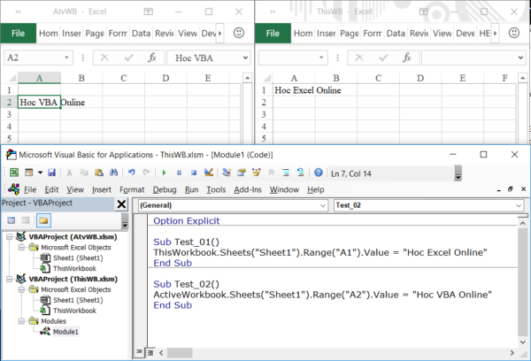This screenshot has width=531, height=361.
Task: Open the VBA File menu
Action: click(30, 189)
